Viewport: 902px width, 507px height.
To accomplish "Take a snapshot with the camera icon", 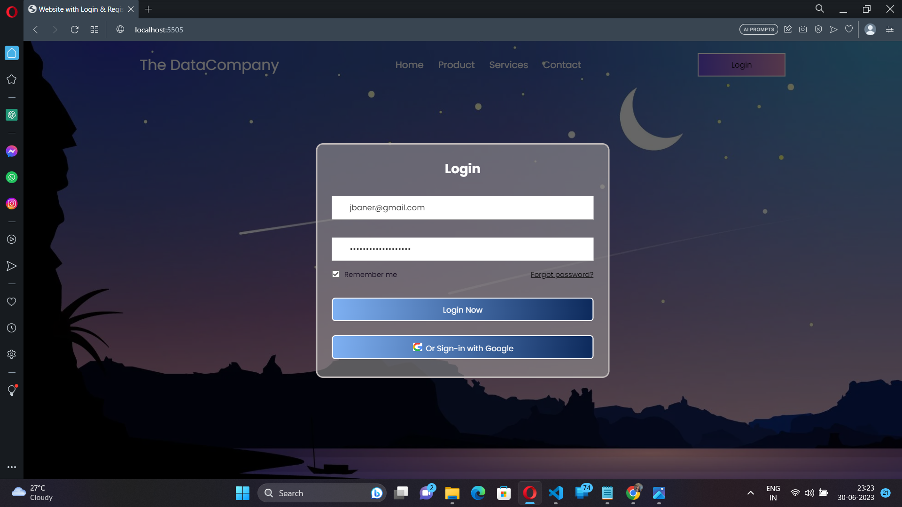I will pos(803,29).
